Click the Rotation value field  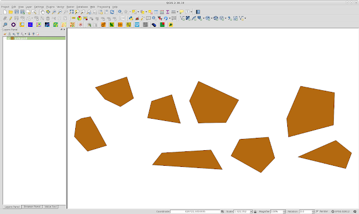point(305,212)
